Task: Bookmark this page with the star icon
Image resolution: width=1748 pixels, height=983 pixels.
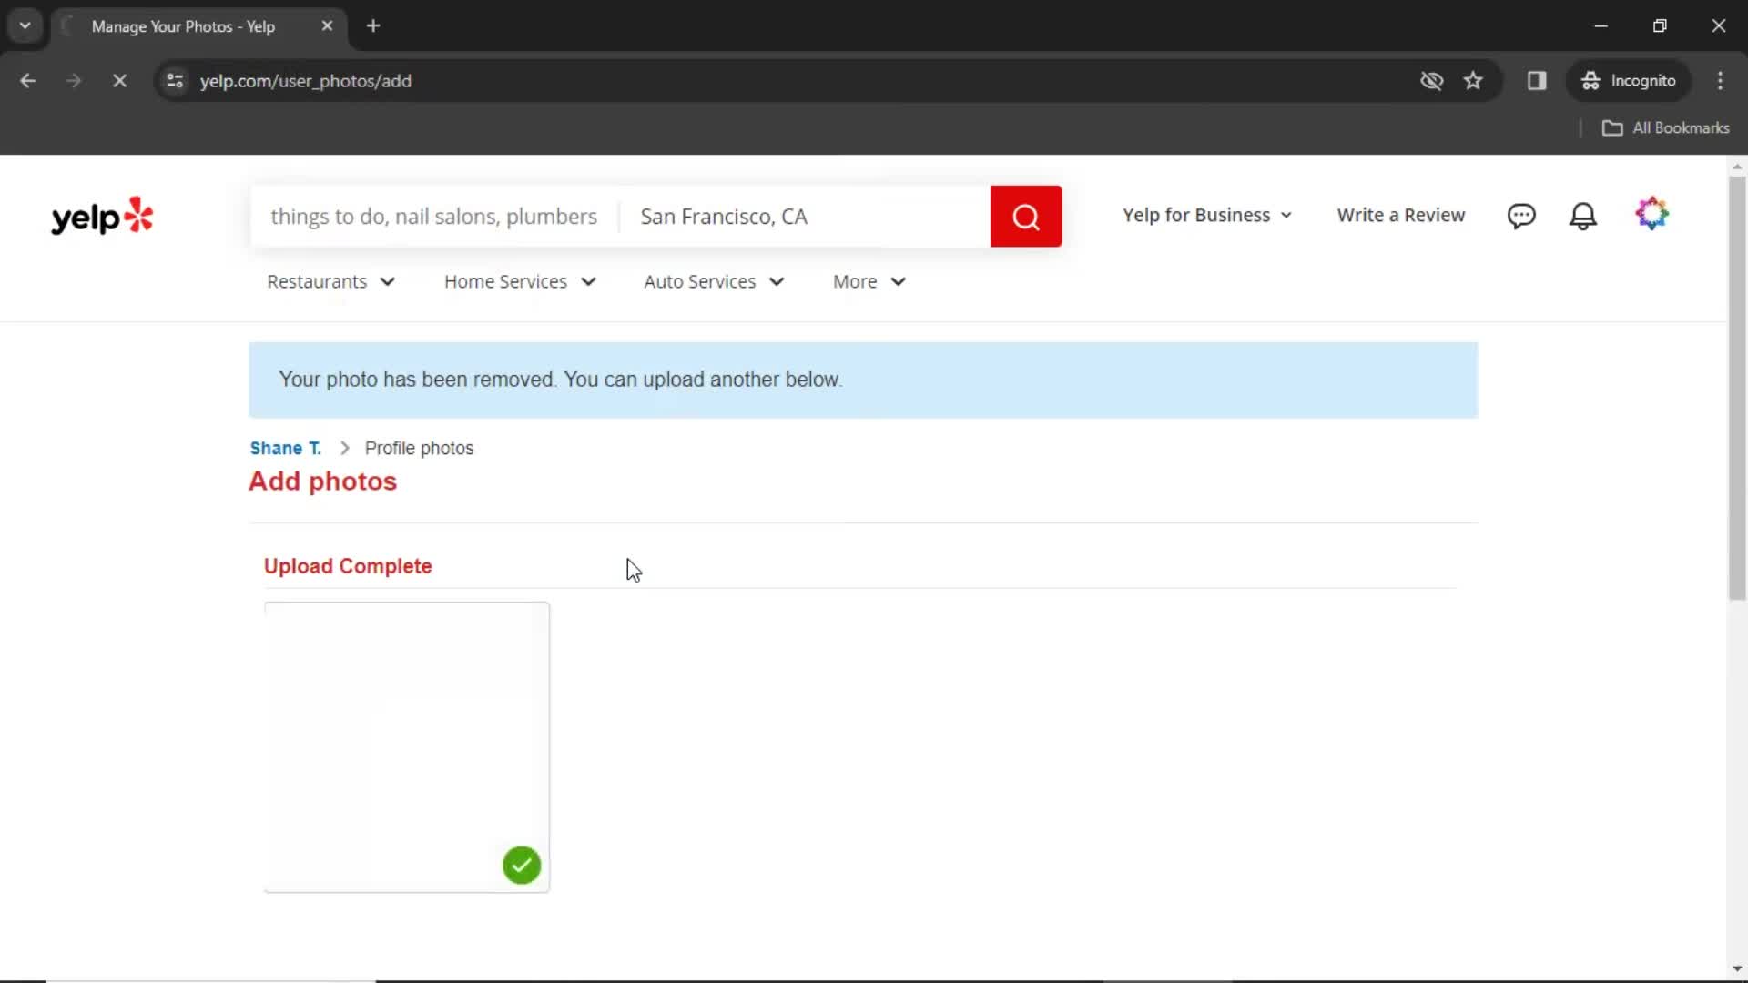Action: coord(1473,81)
